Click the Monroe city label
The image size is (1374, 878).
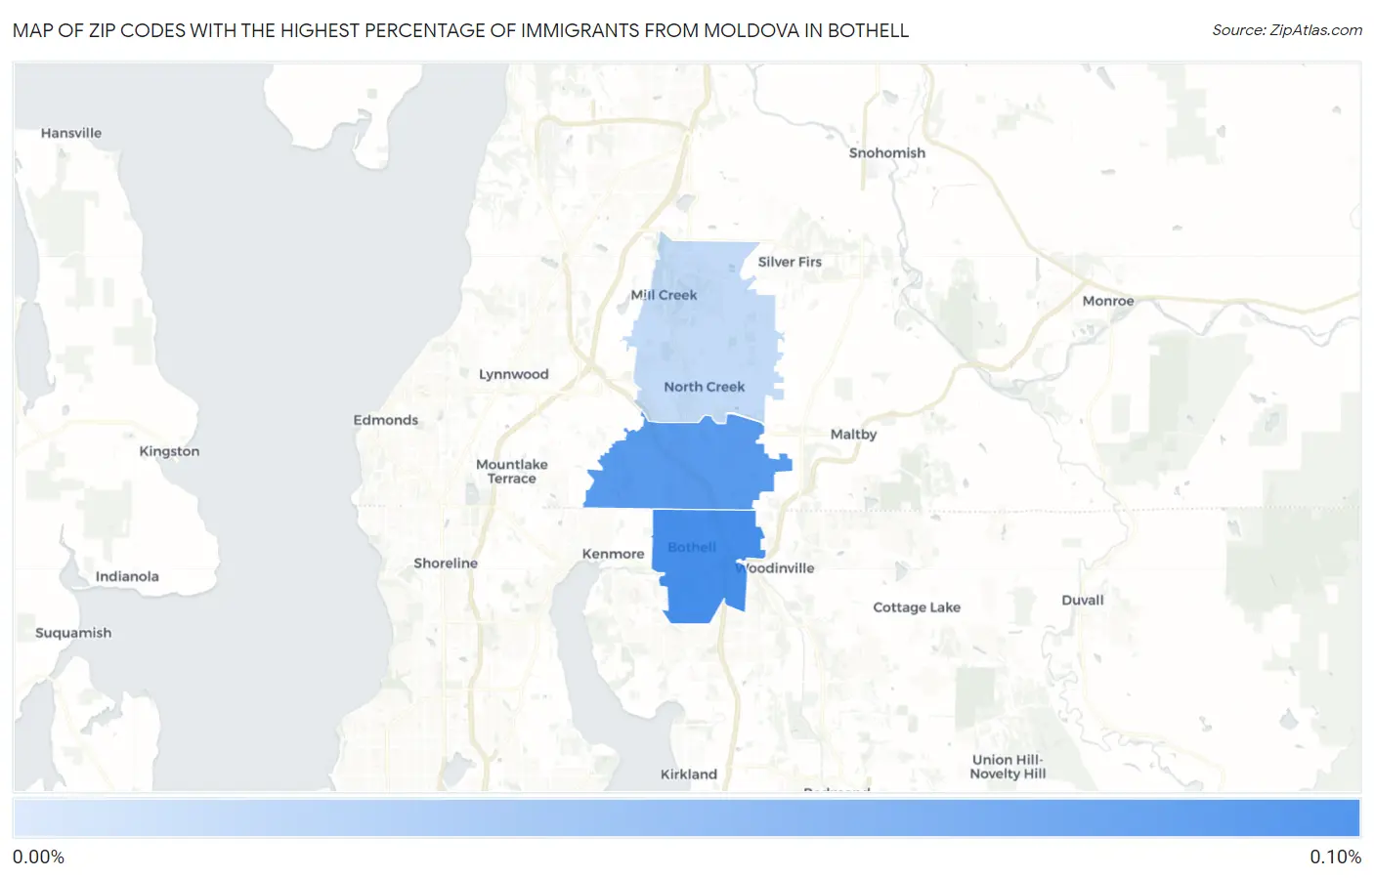click(x=1108, y=301)
